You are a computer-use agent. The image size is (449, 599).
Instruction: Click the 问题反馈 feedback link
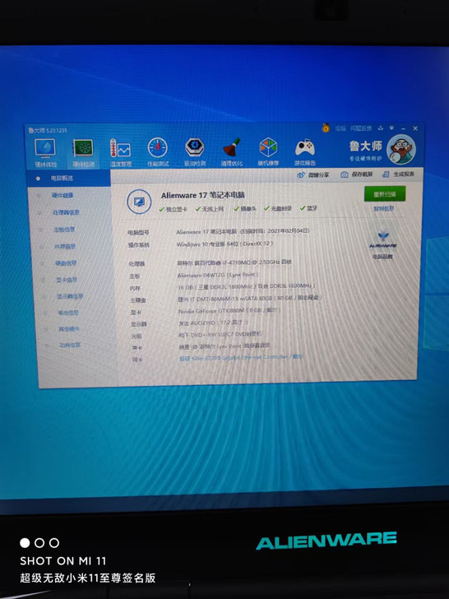[361, 128]
